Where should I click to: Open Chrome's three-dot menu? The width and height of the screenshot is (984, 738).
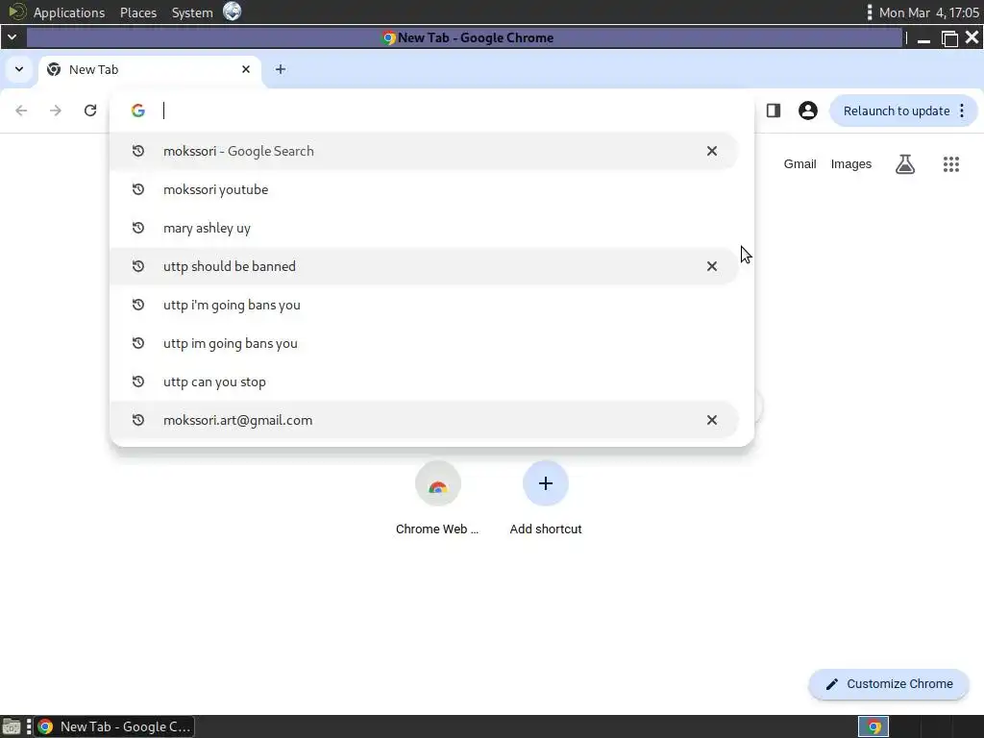[962, 111]
